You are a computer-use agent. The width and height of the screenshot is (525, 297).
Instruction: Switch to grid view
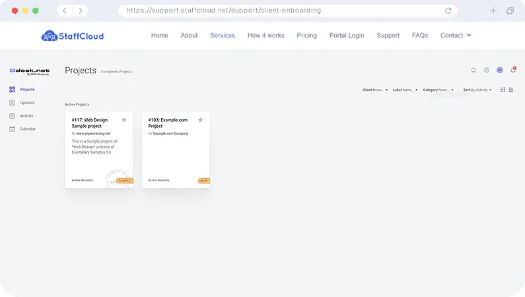click(x=503, y=90)
